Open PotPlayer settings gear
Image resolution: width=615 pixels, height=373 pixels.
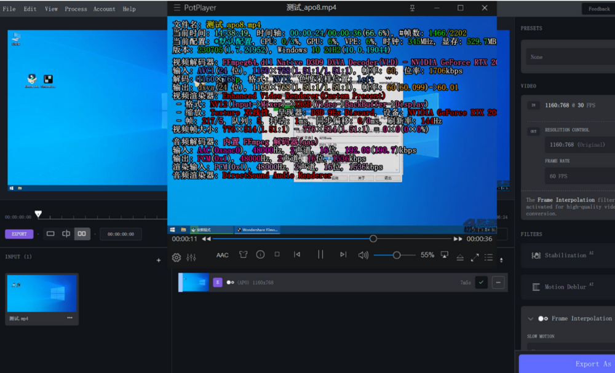[177, 257]
